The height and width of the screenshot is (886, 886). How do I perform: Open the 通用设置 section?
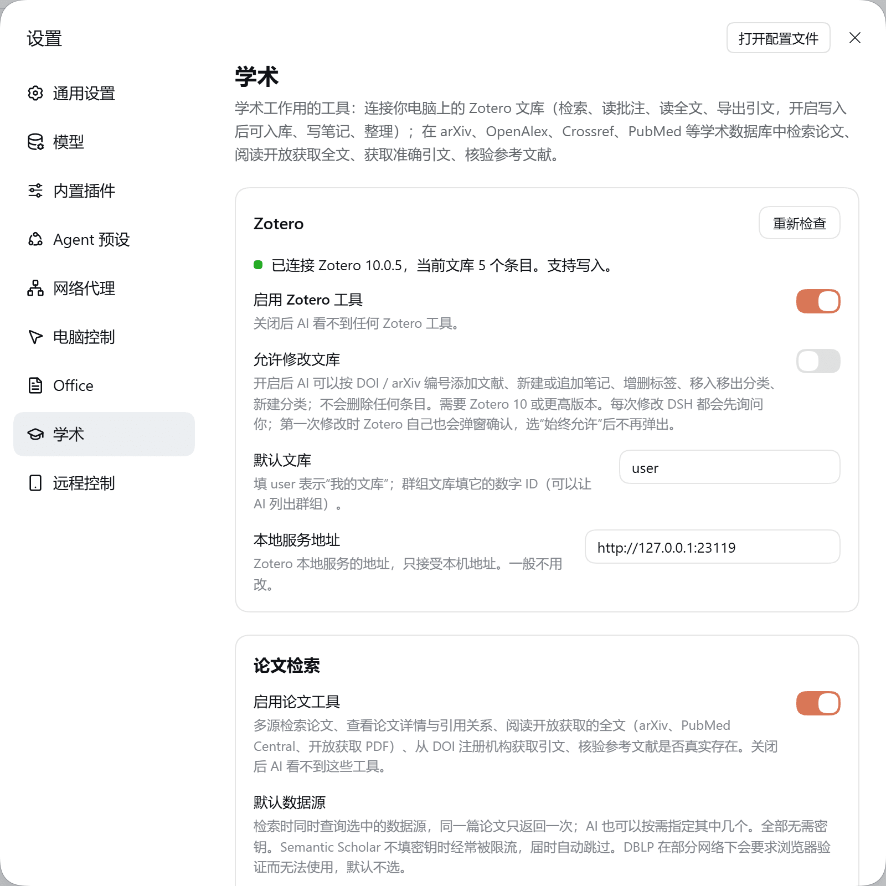(104, 93)
